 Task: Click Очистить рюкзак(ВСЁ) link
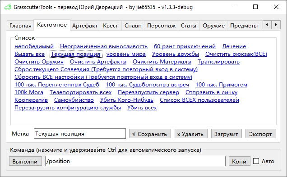[x=236, y=54]
